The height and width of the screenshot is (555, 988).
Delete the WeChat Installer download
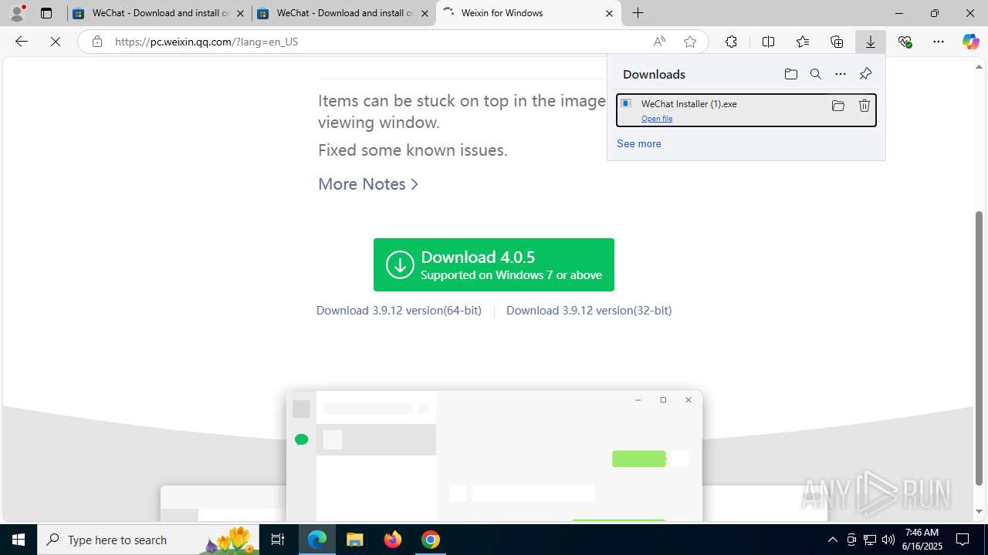864,106
